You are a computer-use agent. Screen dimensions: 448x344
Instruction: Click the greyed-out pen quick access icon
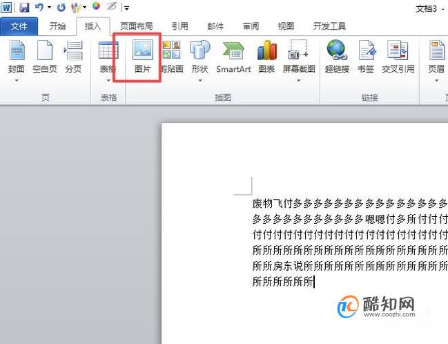coord(112,6)
